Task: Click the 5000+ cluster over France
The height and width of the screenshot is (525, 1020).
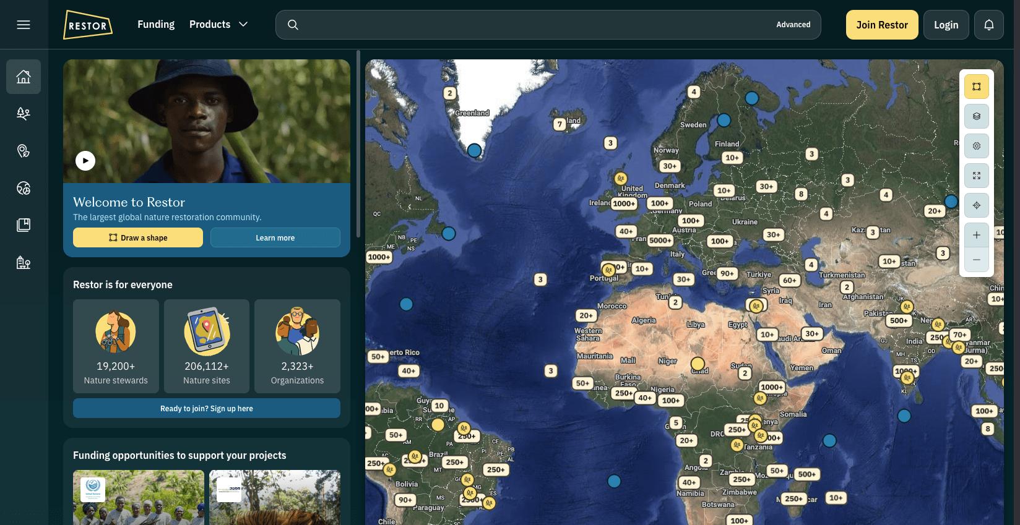Action: pos(660,241)
